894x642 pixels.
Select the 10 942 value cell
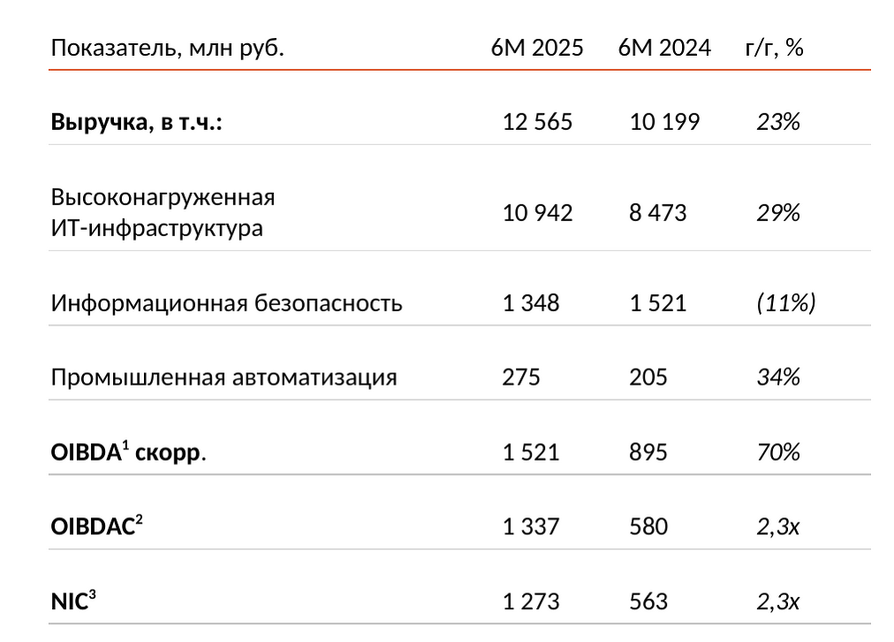537,213
